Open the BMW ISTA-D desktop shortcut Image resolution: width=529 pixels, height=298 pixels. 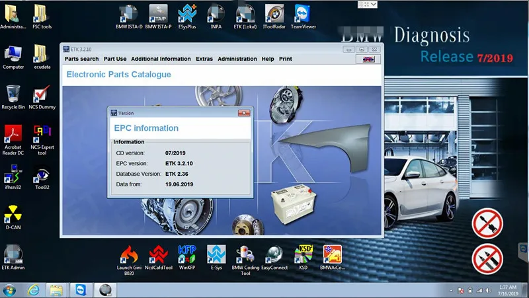(129, 16)
